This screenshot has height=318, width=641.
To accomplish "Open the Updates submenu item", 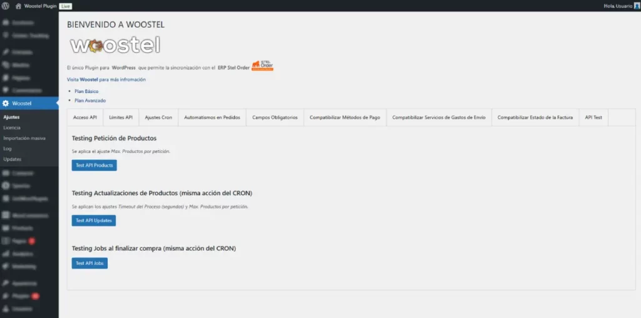I will pos(13,159).
